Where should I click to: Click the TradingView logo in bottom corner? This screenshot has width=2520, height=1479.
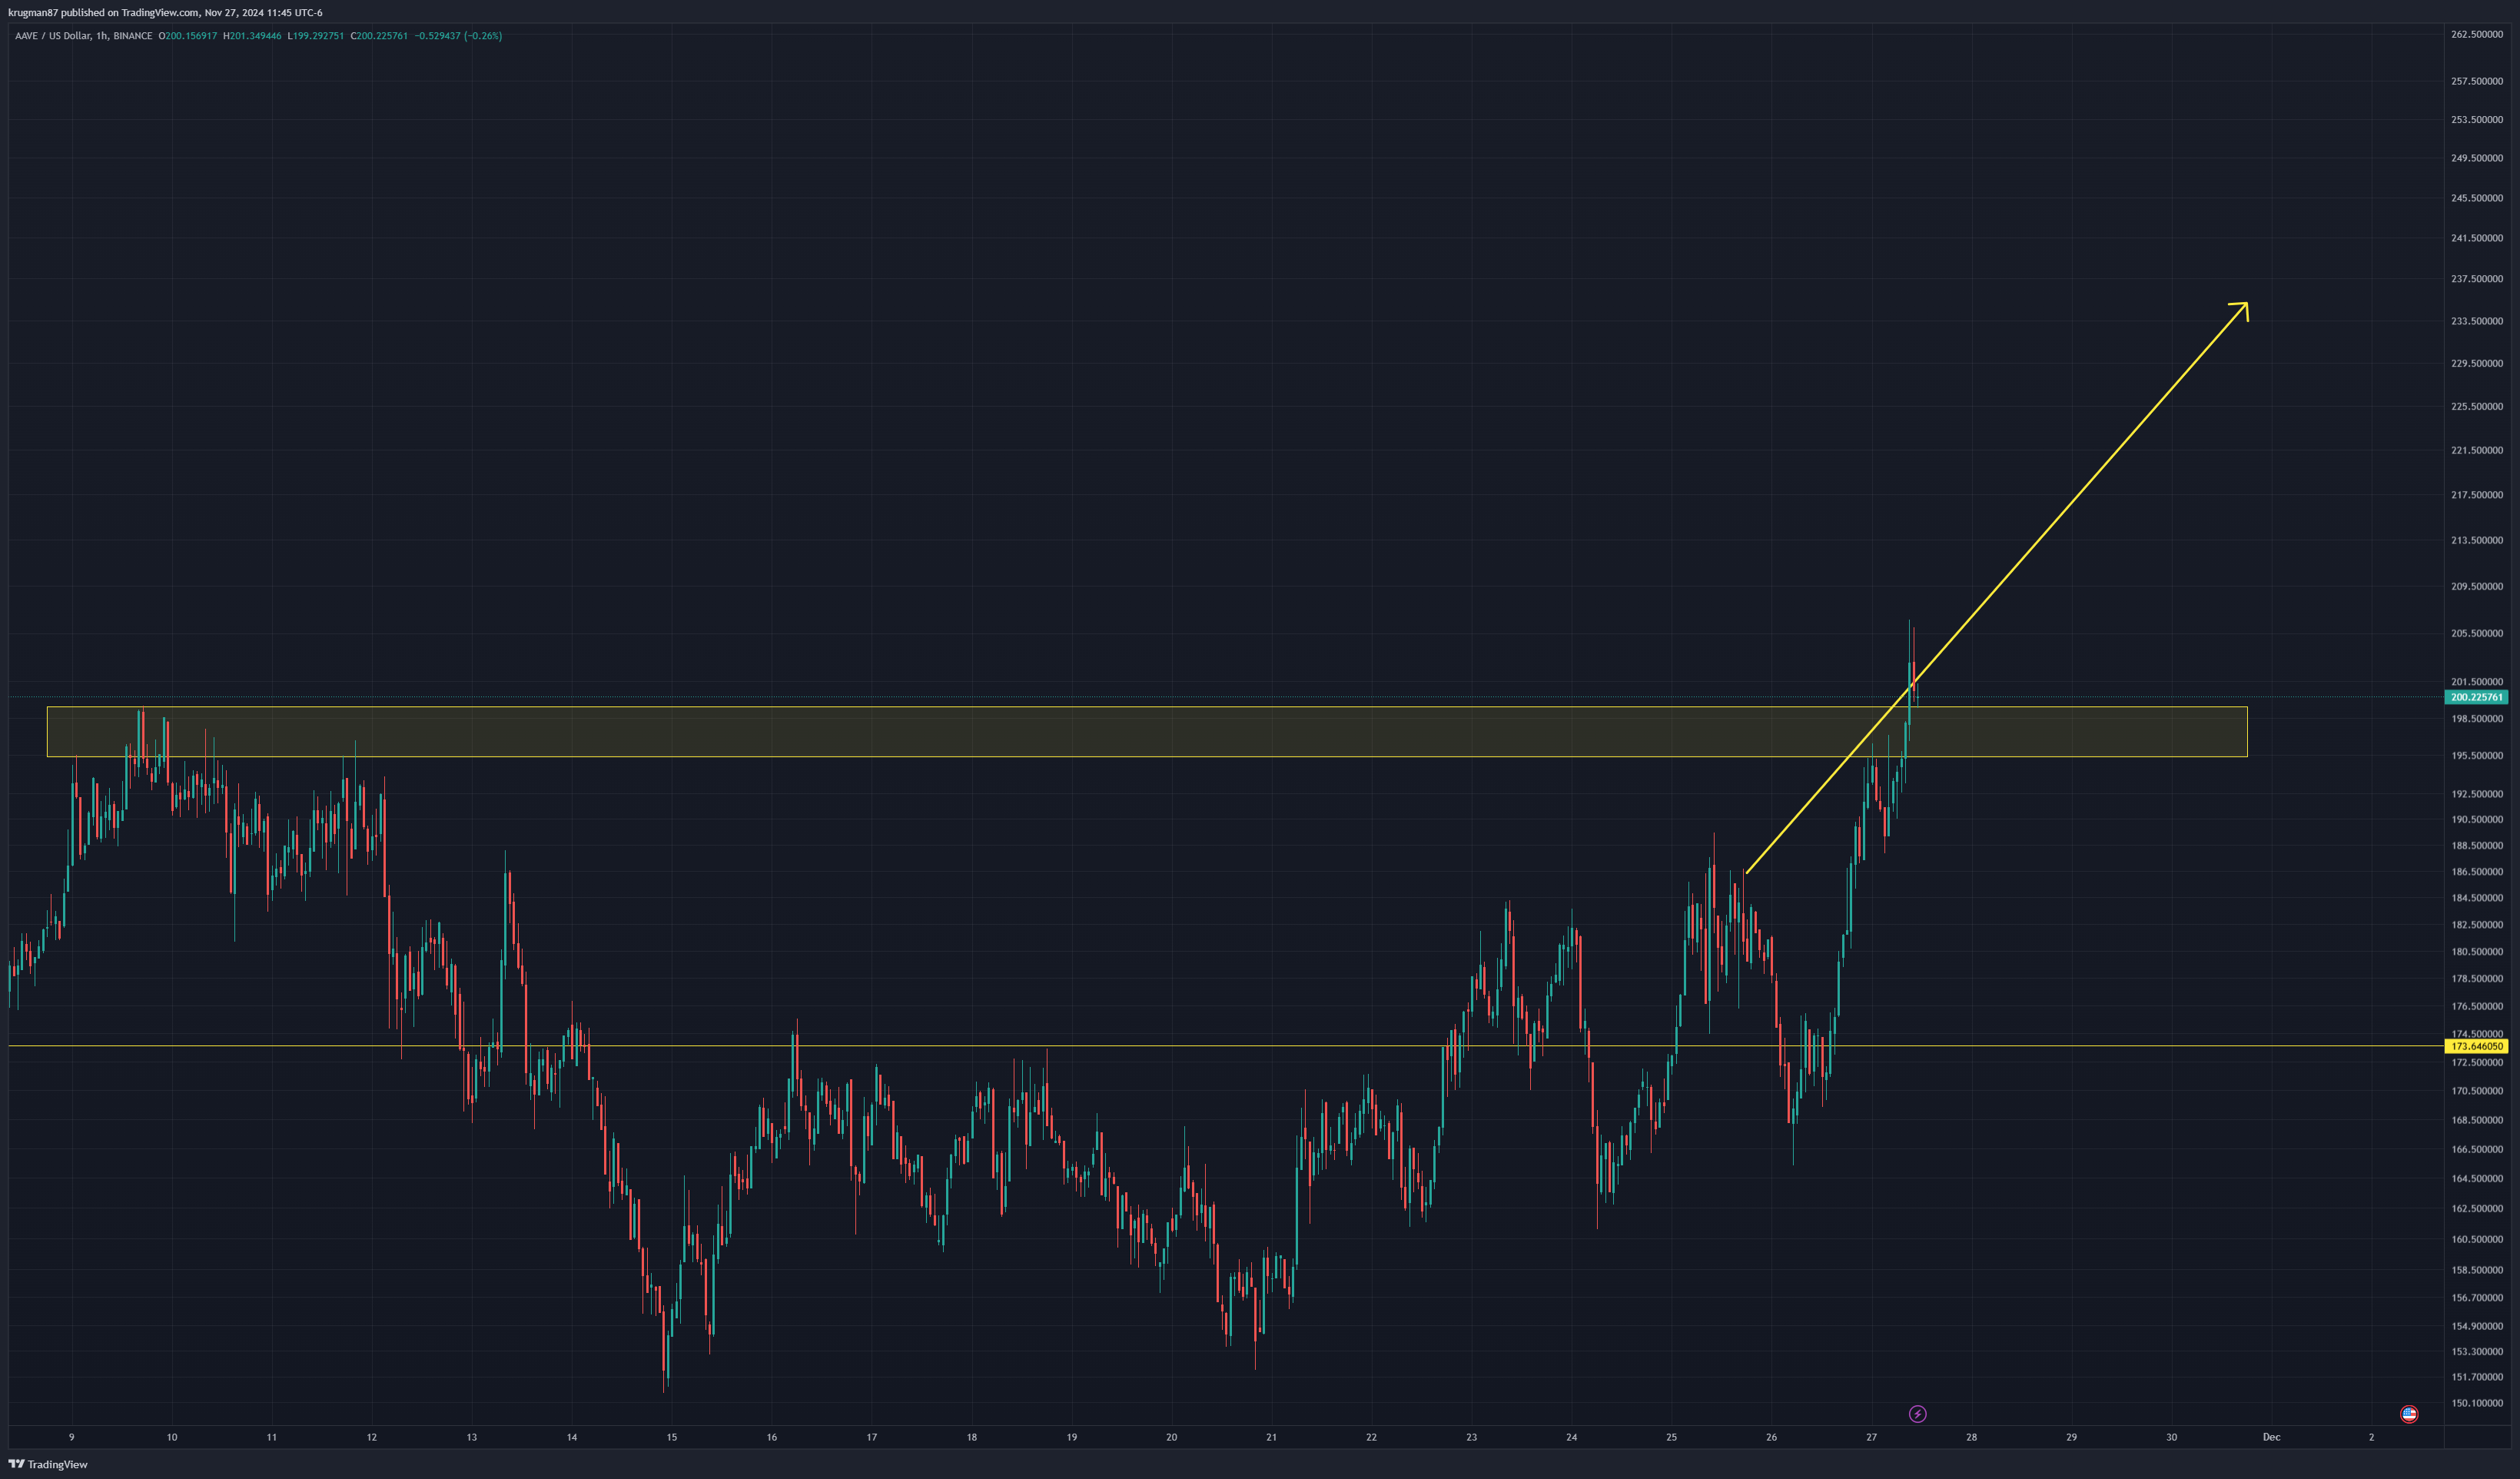(x=48, y=1464)
